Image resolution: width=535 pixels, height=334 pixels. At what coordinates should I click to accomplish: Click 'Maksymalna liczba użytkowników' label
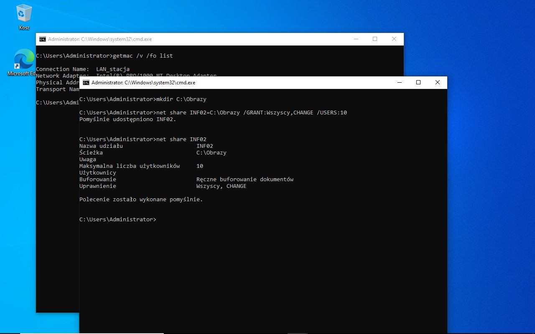click(130, 166)
